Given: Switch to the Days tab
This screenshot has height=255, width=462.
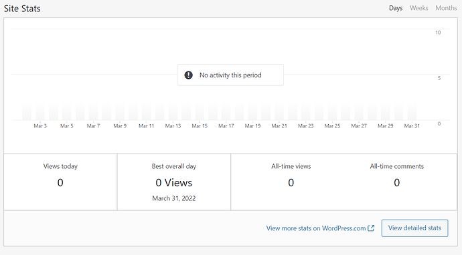Looking at the screenshot, I should (396, 8).
